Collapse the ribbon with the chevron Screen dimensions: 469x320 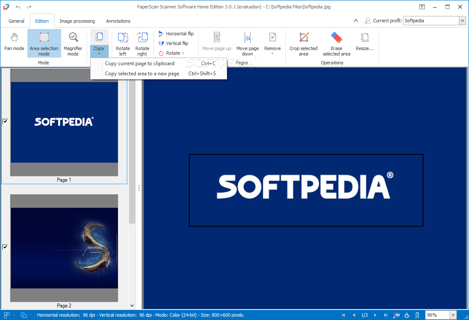(x=356, y=21)
